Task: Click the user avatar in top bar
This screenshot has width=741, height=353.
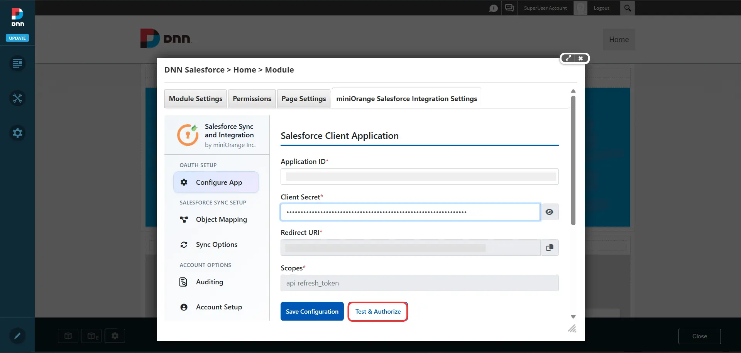Action: tap(580, 8)
